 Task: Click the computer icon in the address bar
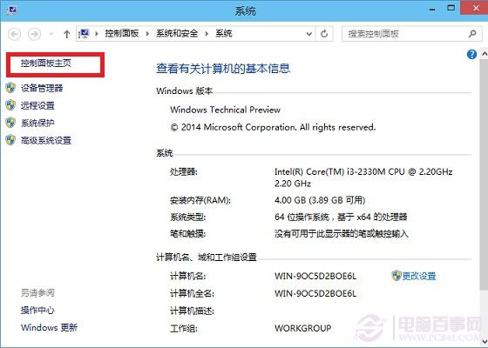tap(84, 34)
